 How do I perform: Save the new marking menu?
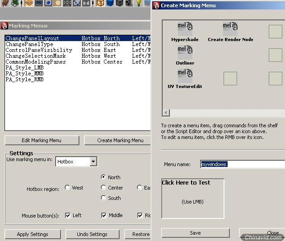click(x=196, y=233)
